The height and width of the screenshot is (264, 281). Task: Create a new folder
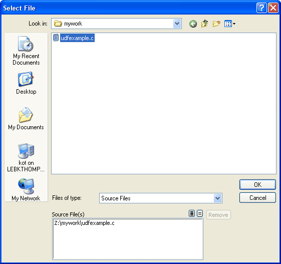tap(216, 24)
